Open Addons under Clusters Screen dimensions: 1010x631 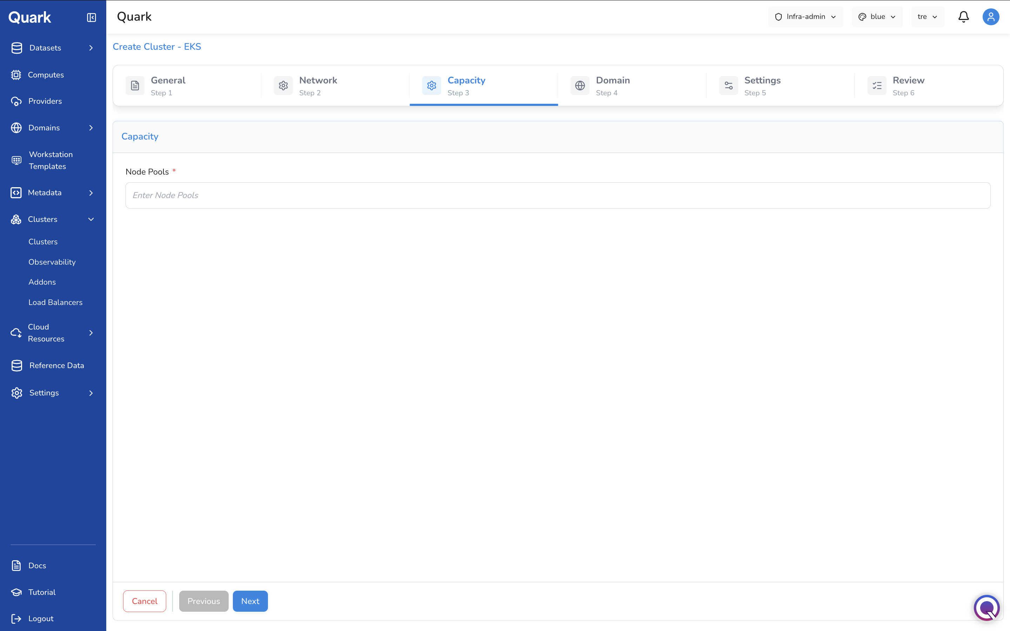[x=42, y=282]
